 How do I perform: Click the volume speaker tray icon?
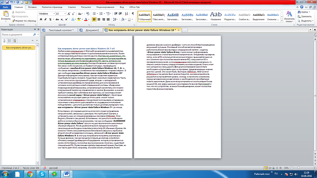(x=296, y=174)
